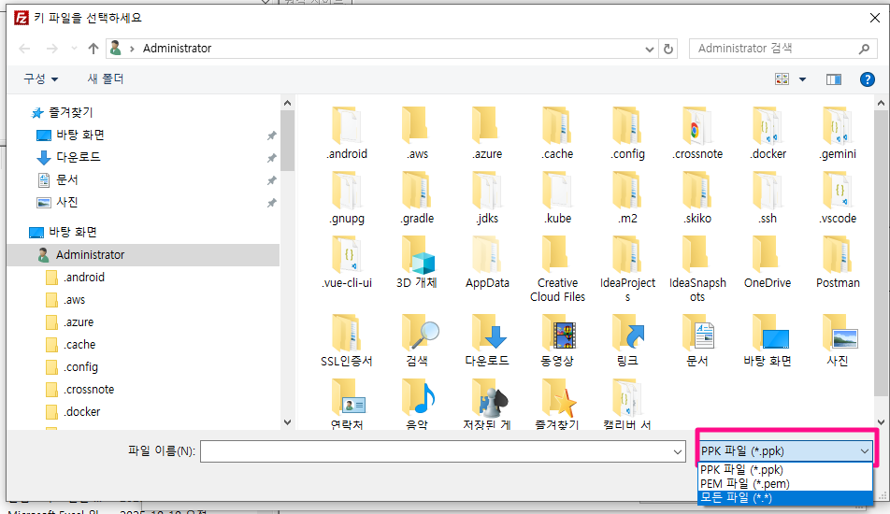Open the file type combo box PPK 파일
This screenshot has width=890, height=514.
point(785,451)
